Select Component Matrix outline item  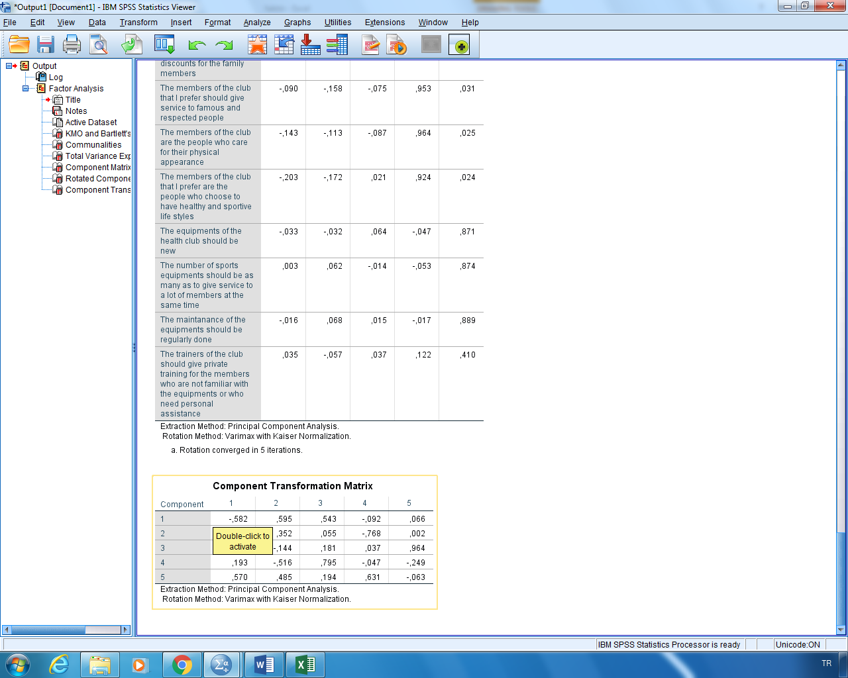(98, 167)
